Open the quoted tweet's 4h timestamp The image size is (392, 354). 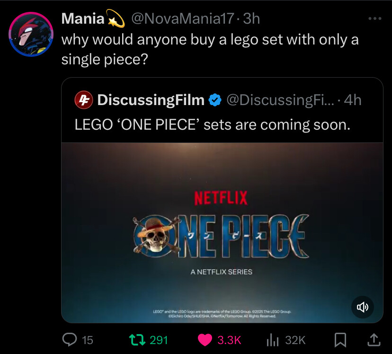point(353,100)
